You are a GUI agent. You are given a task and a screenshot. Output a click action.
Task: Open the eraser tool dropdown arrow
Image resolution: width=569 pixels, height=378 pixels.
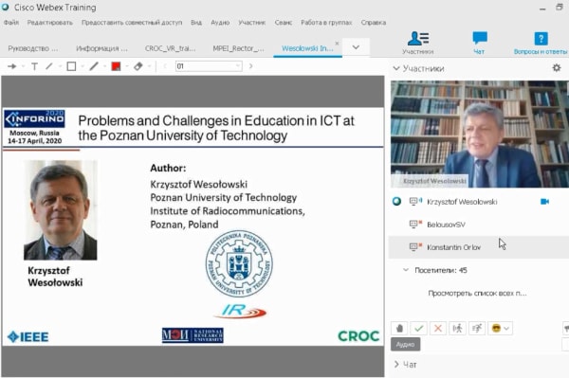[149, 66]
